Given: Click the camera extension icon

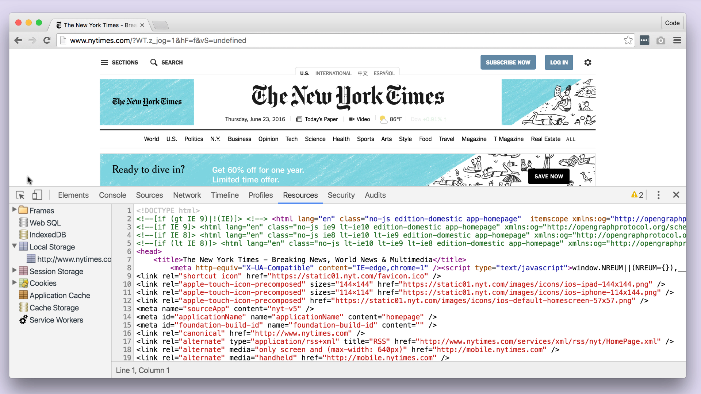Looking at the screenshot, I should coord(661,40).
